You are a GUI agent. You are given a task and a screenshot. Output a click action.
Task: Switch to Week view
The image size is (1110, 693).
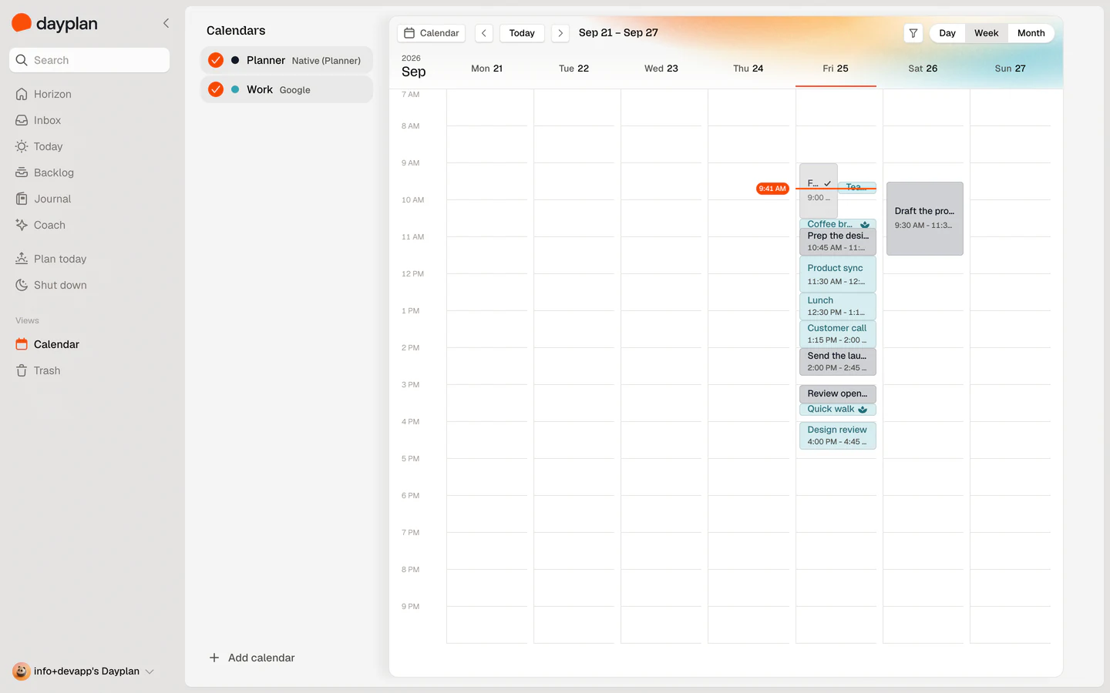coord(986,33)
